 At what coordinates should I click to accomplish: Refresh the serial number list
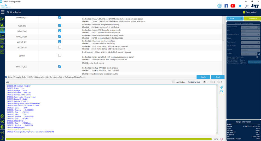point(259,27)
